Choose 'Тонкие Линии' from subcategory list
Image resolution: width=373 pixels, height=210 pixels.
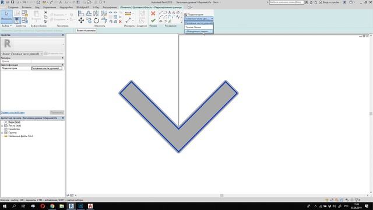click(199, 27)
